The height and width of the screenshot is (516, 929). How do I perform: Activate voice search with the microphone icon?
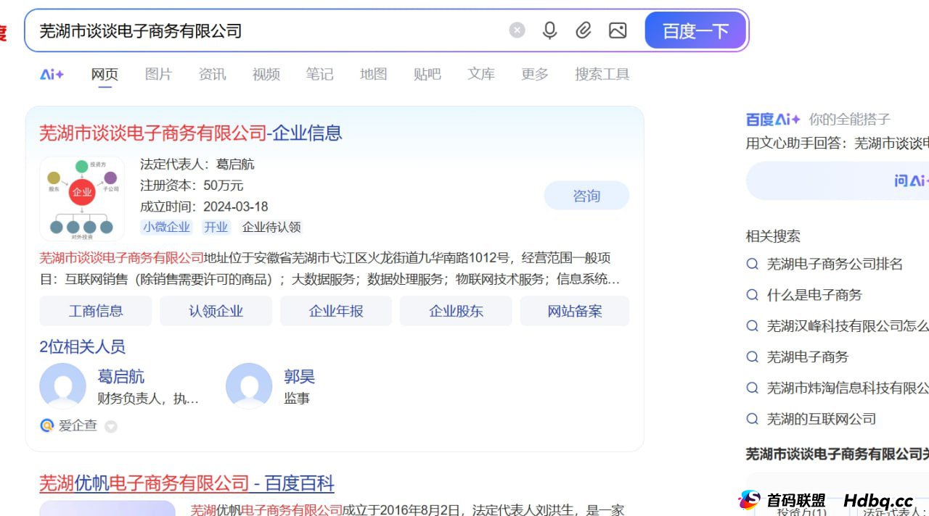point(549,30)
